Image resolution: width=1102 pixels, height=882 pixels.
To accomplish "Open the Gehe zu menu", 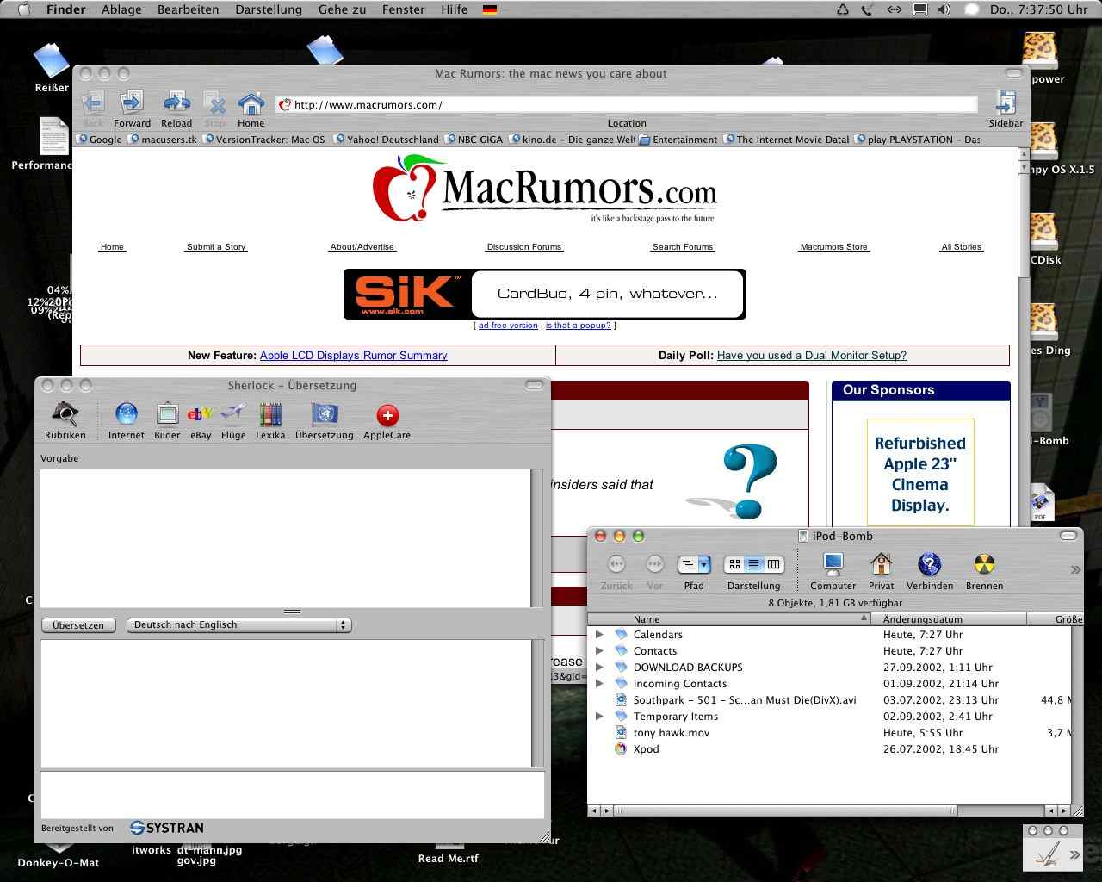I will [x=342, y=9].
